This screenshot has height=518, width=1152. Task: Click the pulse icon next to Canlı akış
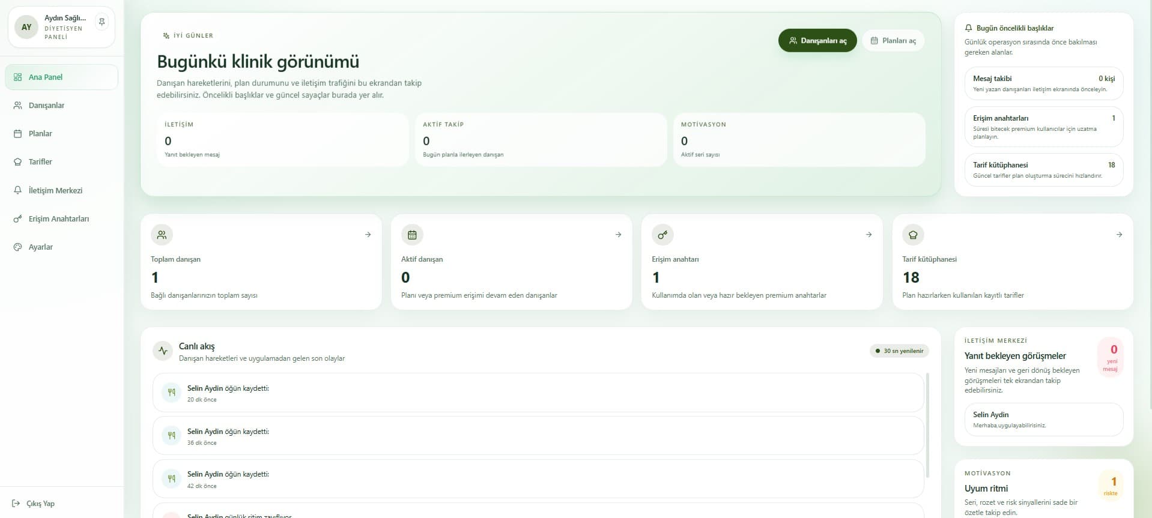pos(163,351)
